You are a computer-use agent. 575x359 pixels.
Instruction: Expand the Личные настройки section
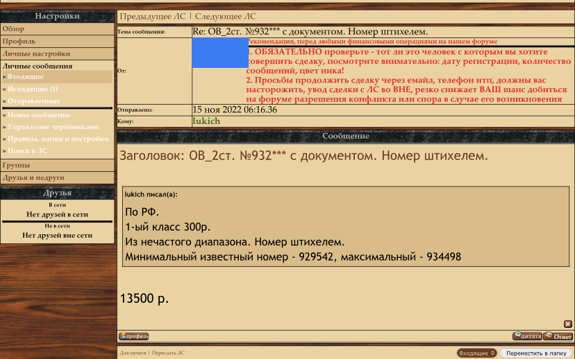(x=35, y=53)
